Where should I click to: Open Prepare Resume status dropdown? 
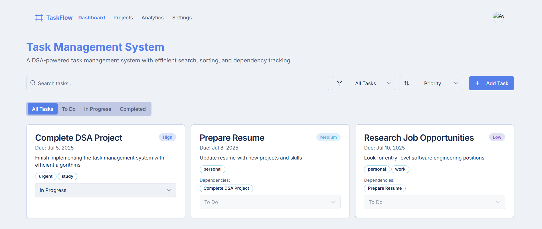coord(270,202)
